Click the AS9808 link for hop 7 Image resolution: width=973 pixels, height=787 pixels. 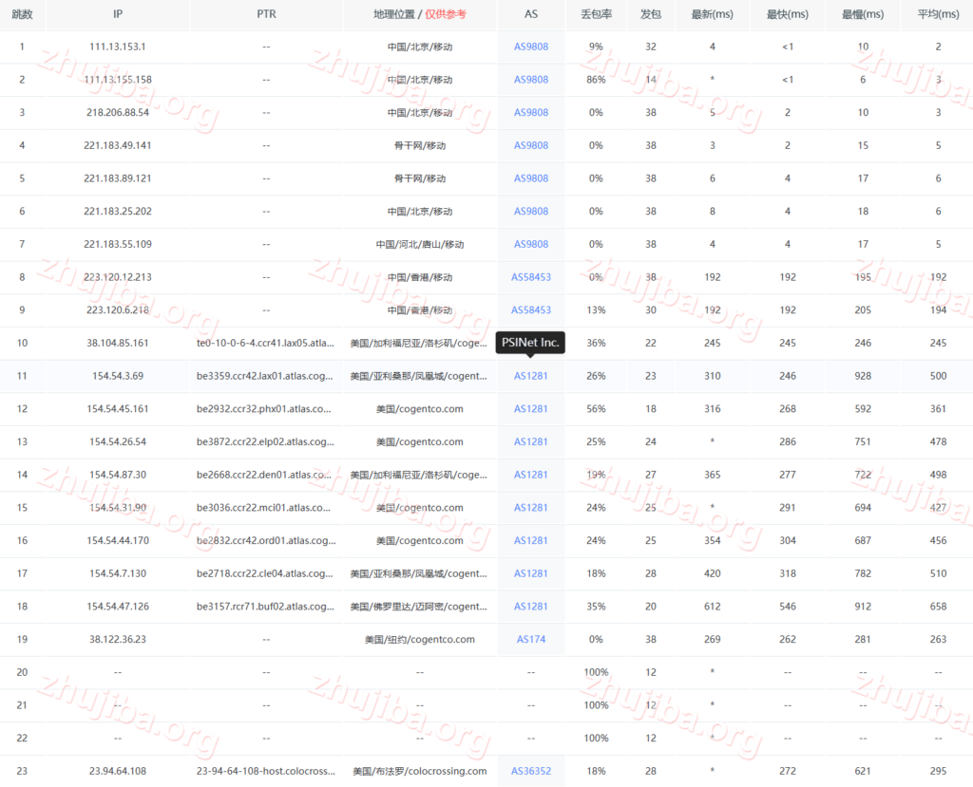point(531,243)
